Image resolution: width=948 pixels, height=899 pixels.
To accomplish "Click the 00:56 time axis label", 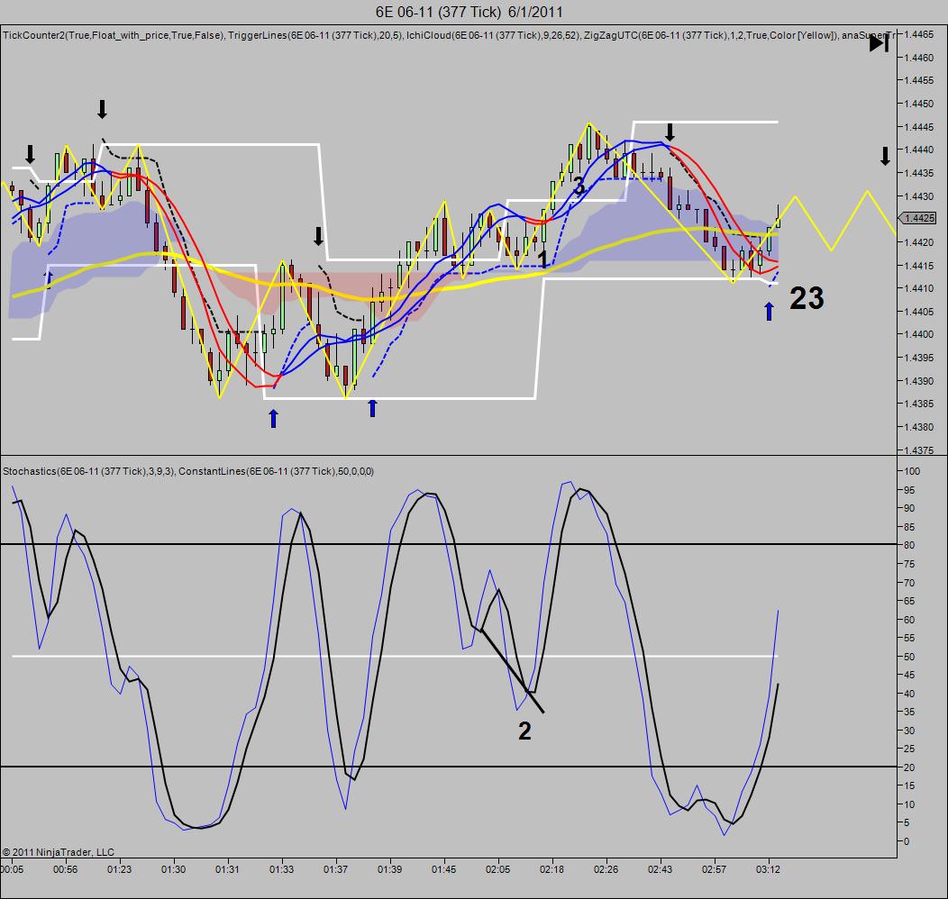I will [65, 869].
